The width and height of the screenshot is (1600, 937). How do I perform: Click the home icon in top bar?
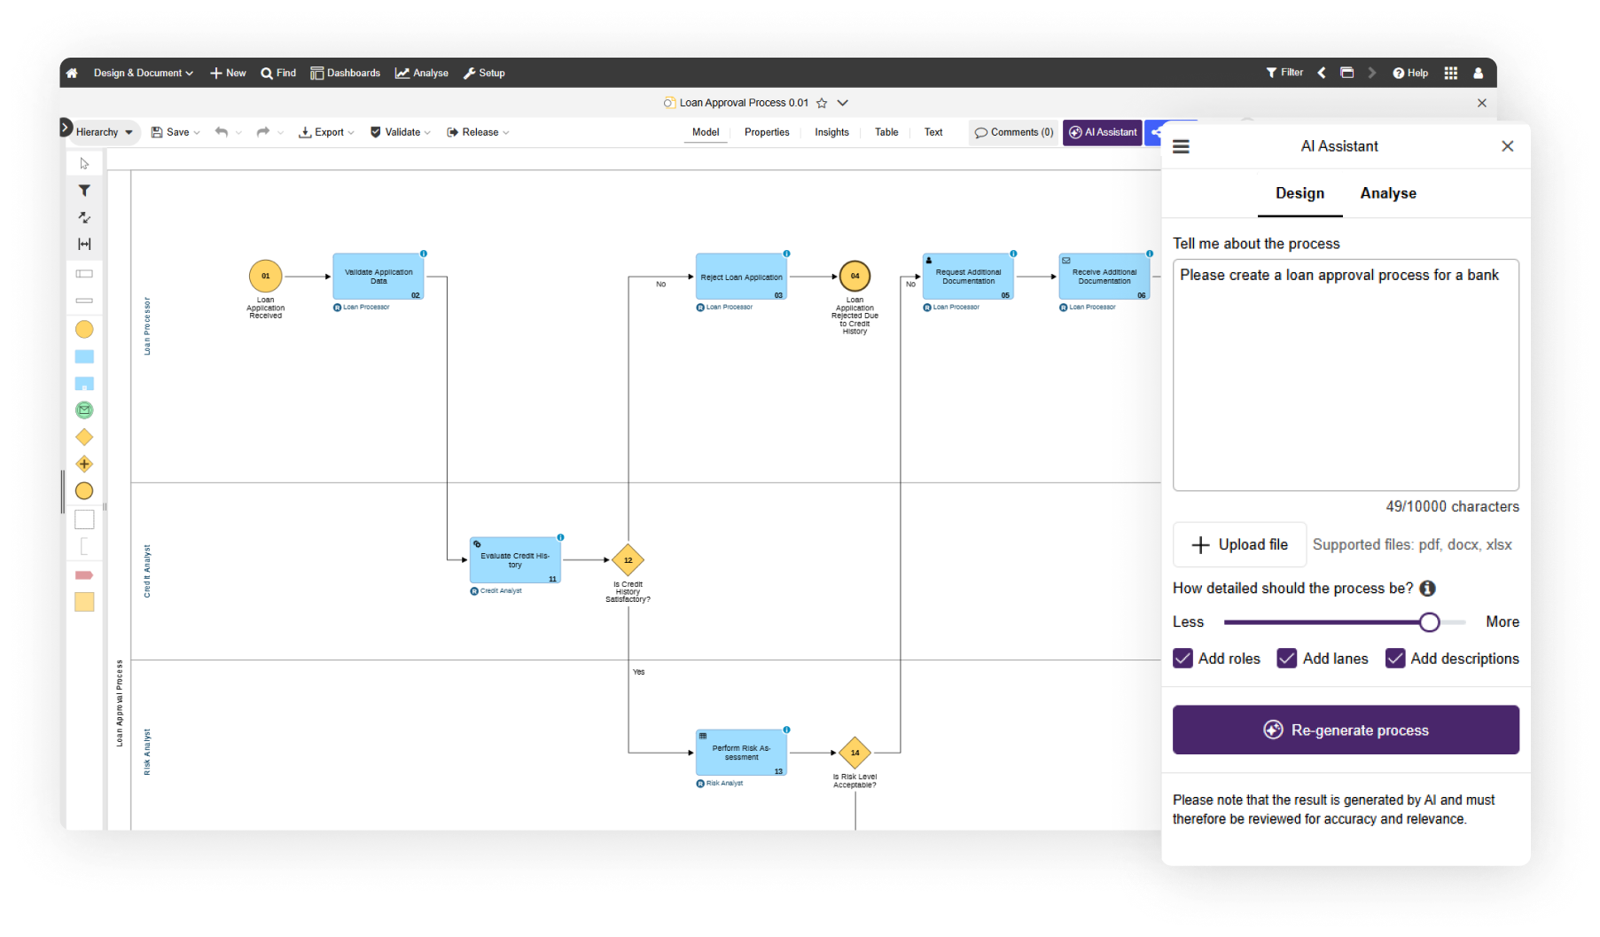(72, 73)
